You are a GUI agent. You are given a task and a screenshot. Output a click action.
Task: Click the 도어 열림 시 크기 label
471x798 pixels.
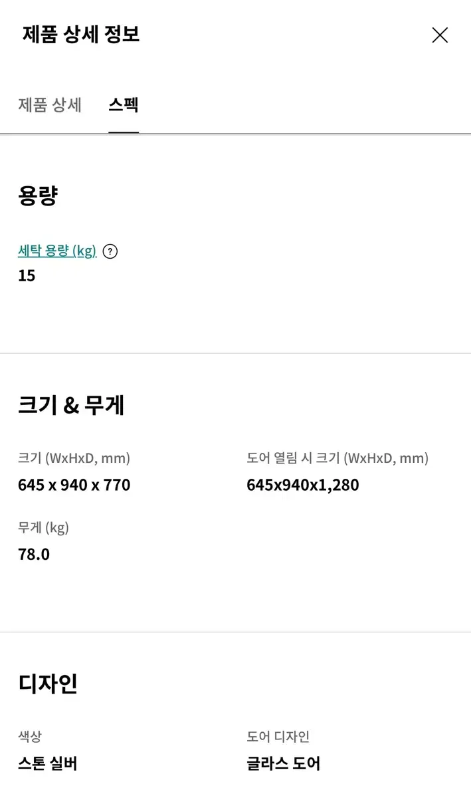click(x=337, y=458)
